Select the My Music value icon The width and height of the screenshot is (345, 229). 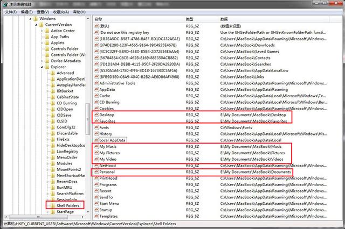[x=96, y=146]
